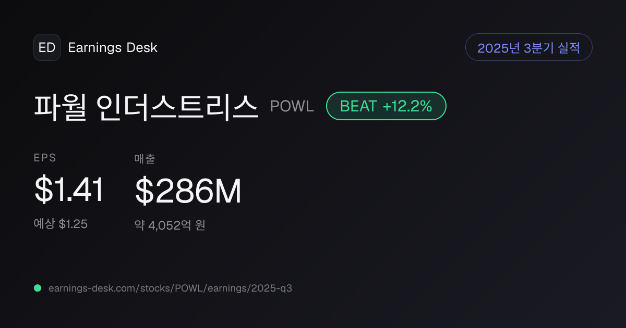The height and width of the screenshot is (328, 626).
Task: Click the word BEAT inside the green badge
Action: [358, 106]
